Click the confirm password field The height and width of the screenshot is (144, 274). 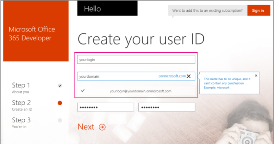pos(167,107)
